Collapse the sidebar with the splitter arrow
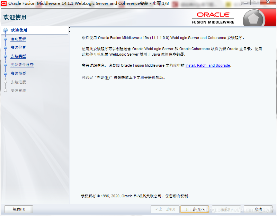The width and height of the screenshot is (277, 216). point(70,28)
